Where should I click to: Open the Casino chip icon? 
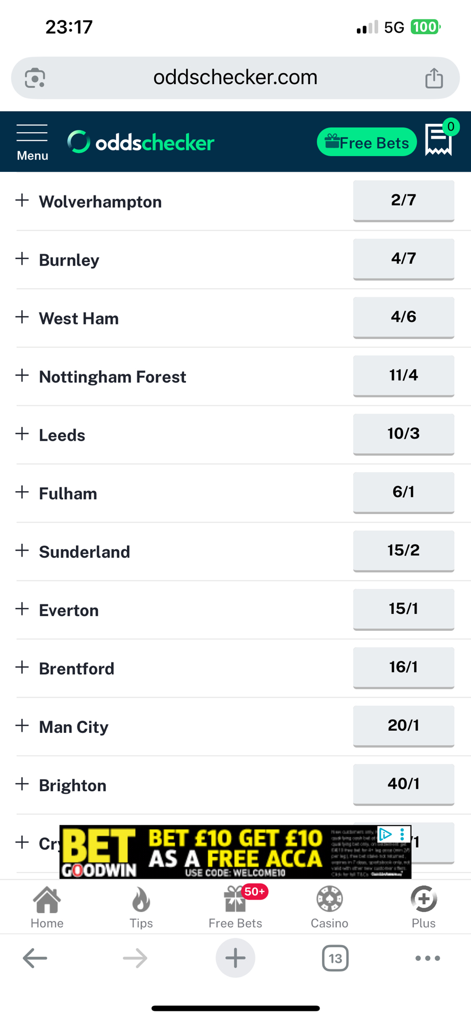point(329,907)
